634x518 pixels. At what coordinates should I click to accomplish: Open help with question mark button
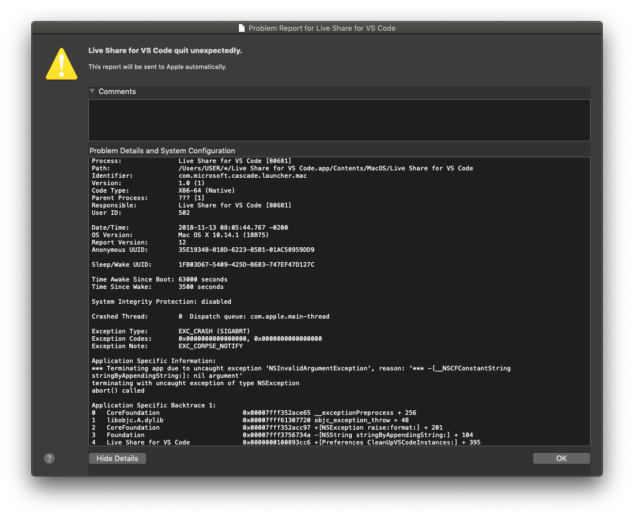tap(50, 458)
